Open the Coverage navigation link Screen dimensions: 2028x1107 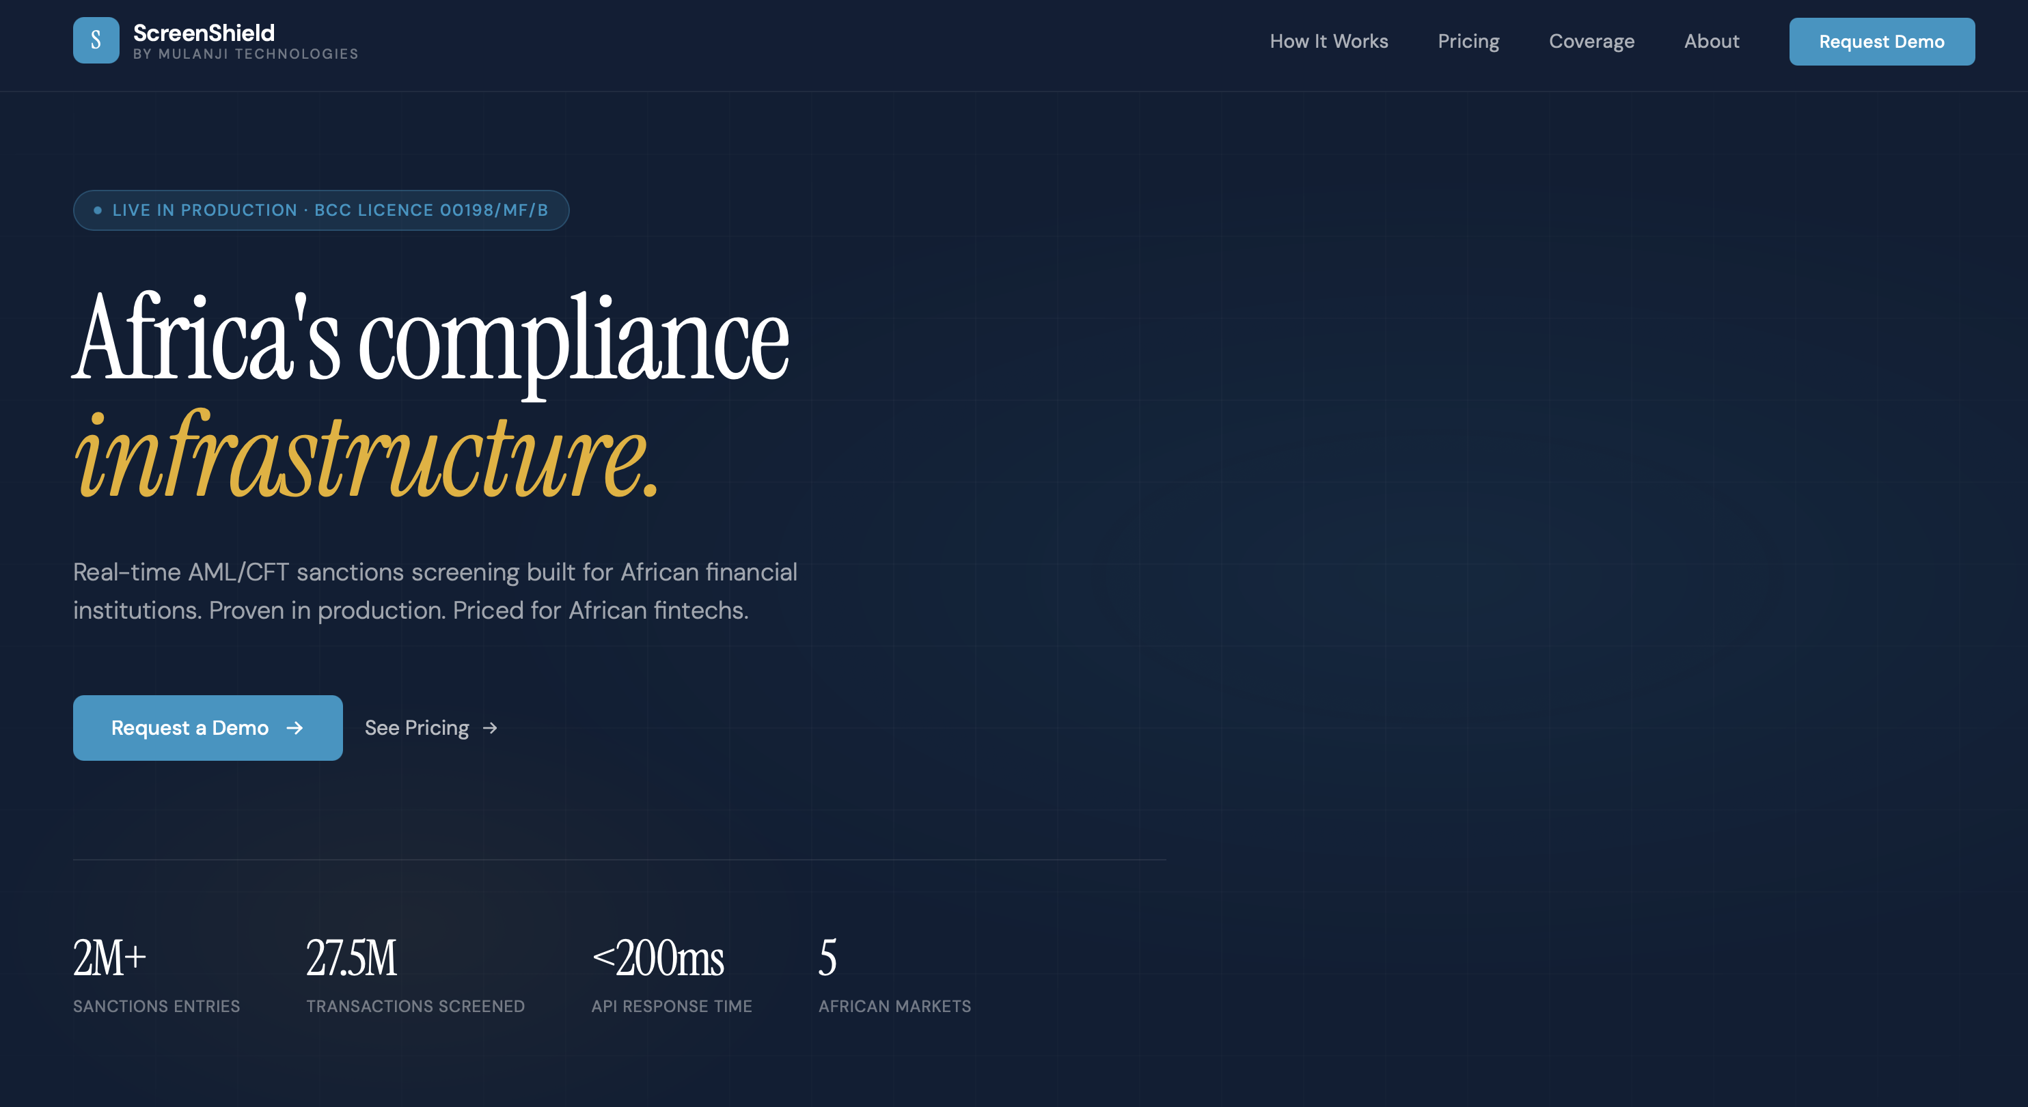1591,41
